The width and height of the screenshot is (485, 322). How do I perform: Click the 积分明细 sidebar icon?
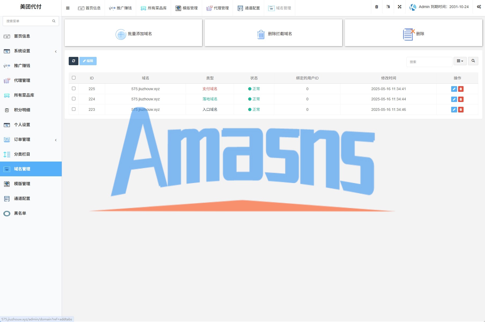coord(7,110)
